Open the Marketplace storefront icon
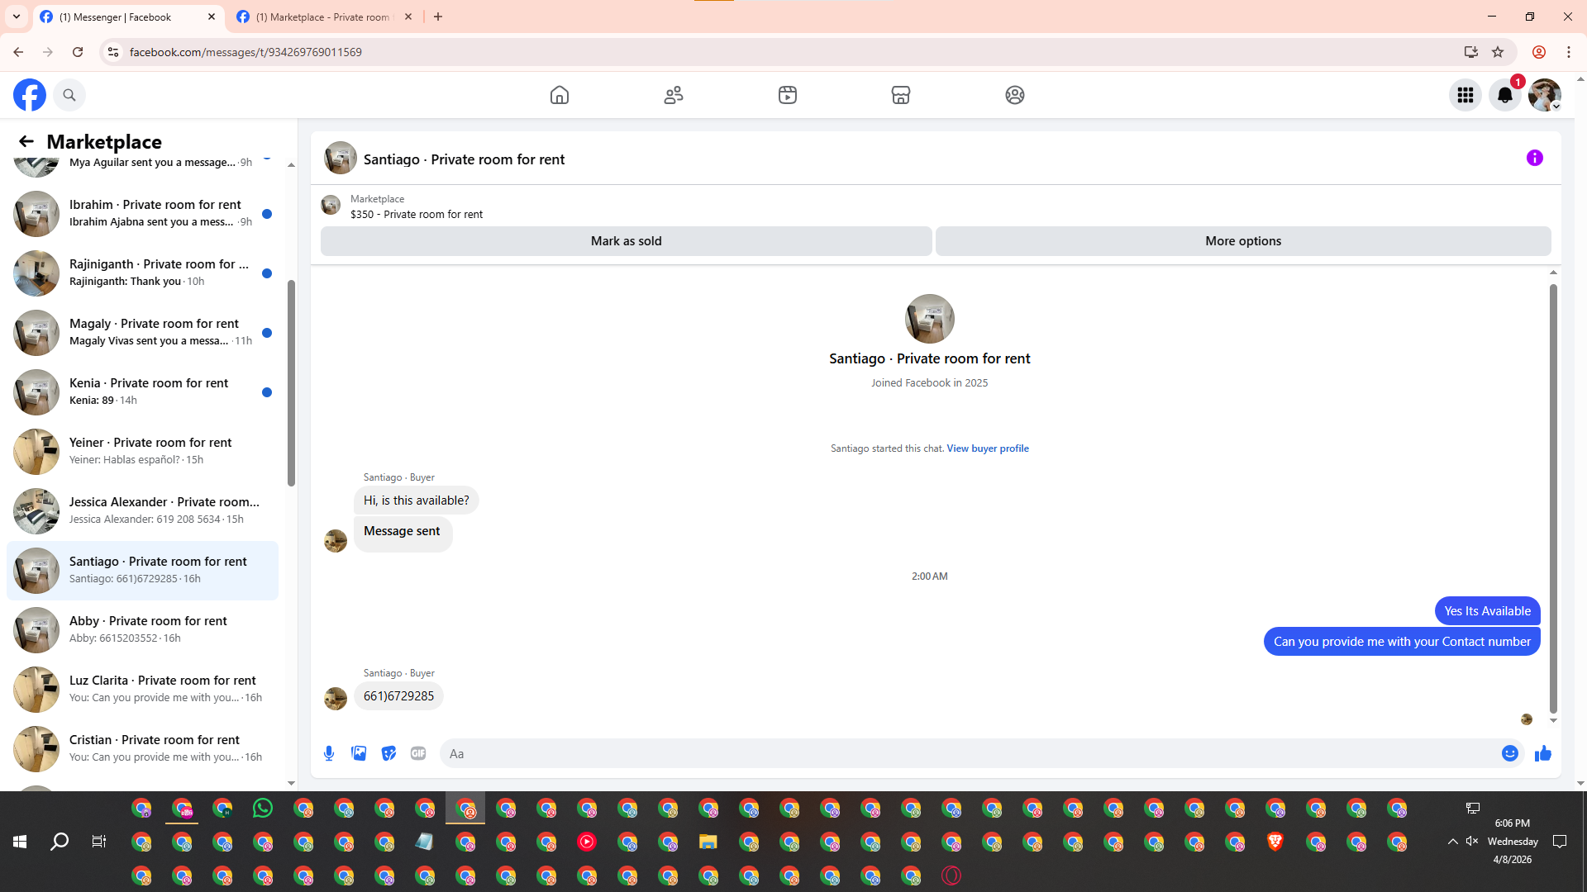This screenshot has height=892, width=1587. (901, 95)
